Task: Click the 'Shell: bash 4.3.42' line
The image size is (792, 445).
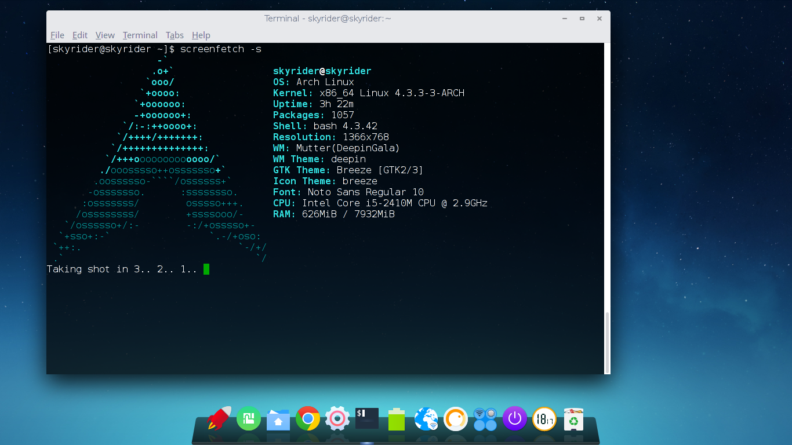Action: pos(325,126)
